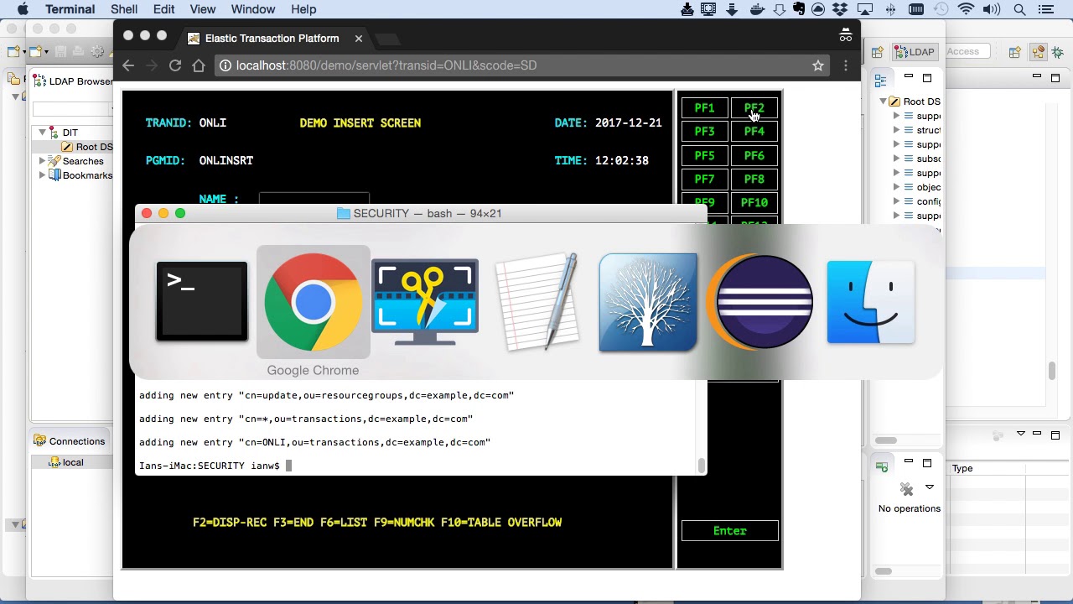The width and height of the screenshot is (1073, 604).
Task: Expand the 'objec' outline entry
Action: (896, 187)
